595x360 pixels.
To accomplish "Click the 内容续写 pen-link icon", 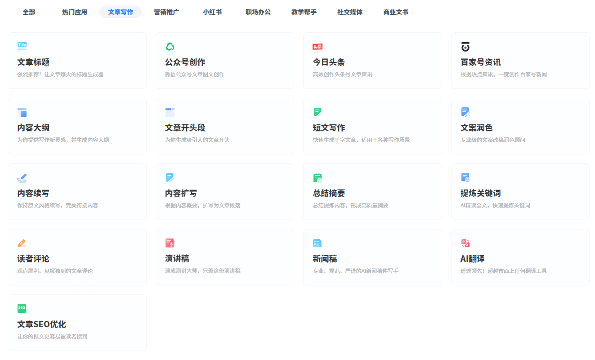I will (22, 178).
